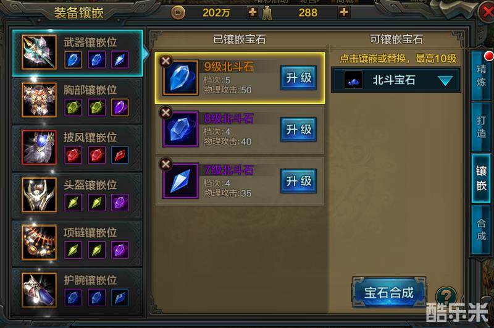Image resolution: width=494 pixels, height=328 pixels.
Task: Select the purple gem in 胸部镶嵌位
Action: click(x=120, y=107)
